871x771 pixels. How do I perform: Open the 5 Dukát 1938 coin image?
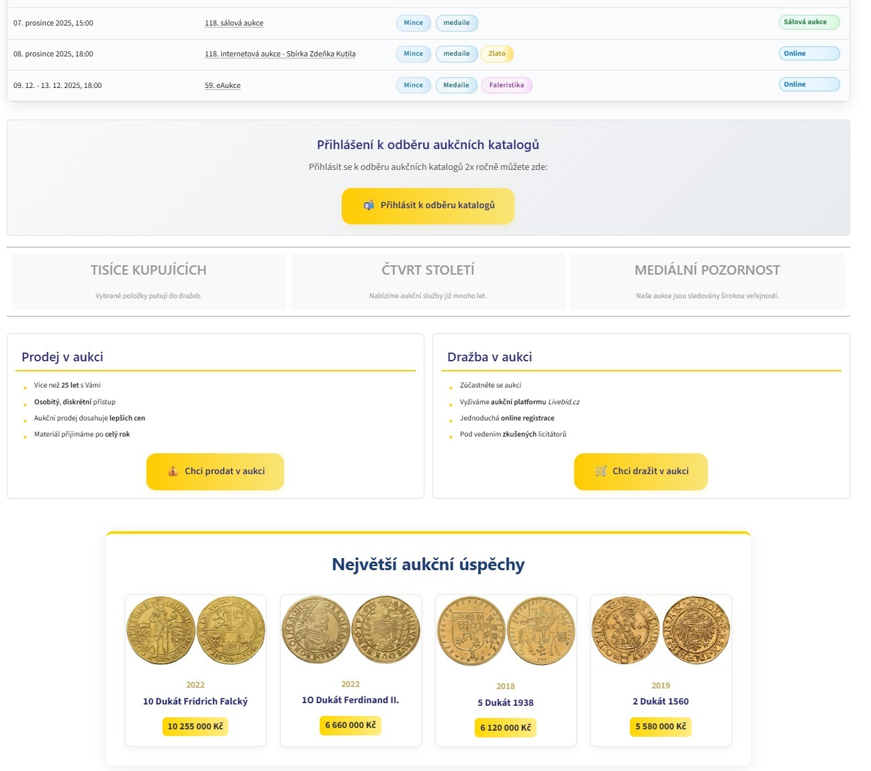click(x=506, y=632)
